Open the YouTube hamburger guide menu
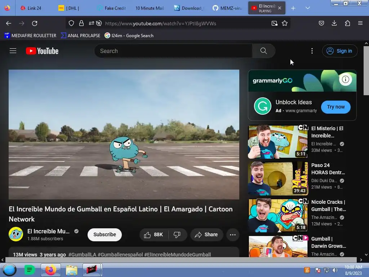The image size is (369, 277). pyautogui.click(x=13, y=51)
